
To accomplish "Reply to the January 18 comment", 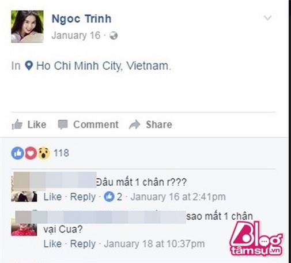I will coord(83,244).
